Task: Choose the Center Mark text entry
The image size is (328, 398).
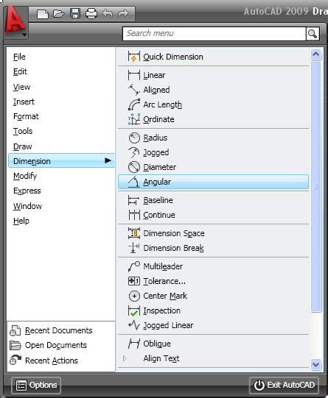Action: click(x=165, y=296)
